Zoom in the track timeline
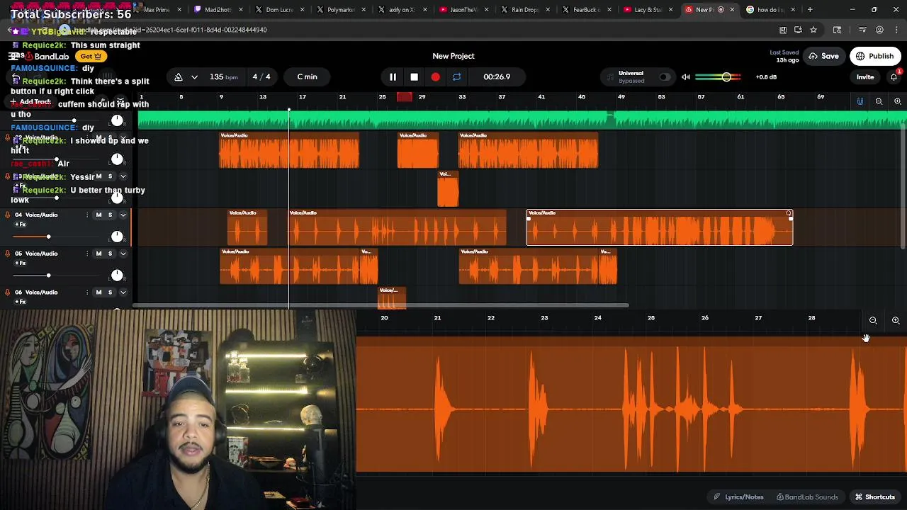This screenshot has height=510, width=907. coord(897,101)
